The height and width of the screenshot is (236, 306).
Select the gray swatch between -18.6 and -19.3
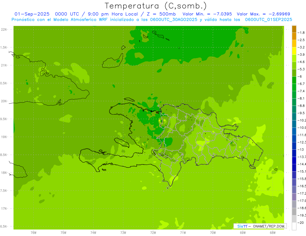294,212
